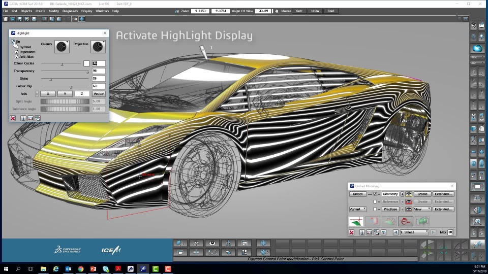
Task: Click the filter funnel icon in Unified Modelling
Action: (383, 232)
